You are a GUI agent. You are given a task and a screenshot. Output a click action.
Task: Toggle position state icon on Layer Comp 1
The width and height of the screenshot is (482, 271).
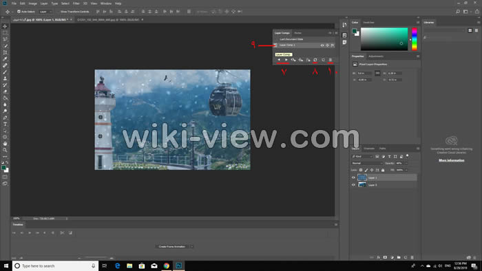click(327, 45)
